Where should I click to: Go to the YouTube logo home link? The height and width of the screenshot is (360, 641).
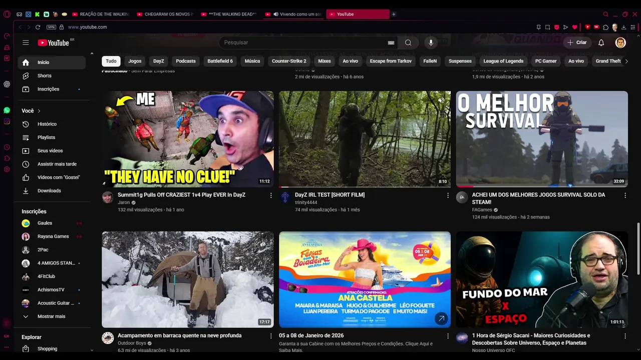[53, 42]
